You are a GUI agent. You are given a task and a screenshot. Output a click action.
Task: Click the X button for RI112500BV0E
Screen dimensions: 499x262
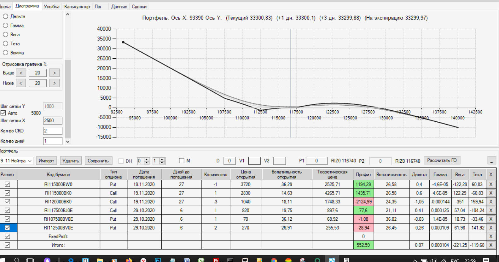(x=491, y=228)
